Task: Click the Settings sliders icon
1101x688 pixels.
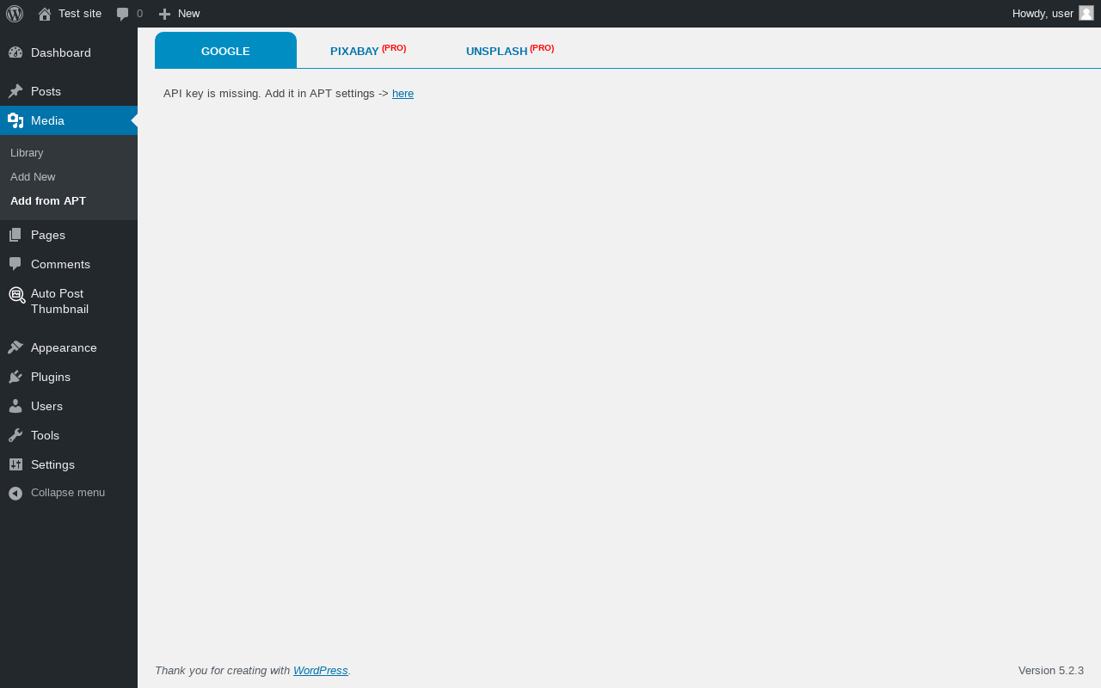Action: 15,464
